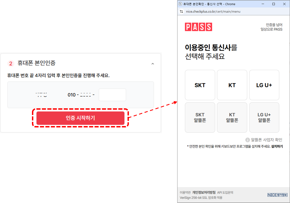290x203 pixels.
Task: Click VeriSign 256-bit SSL text
Action: 201,198
